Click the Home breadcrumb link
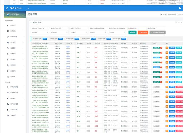 click(164, 14)
